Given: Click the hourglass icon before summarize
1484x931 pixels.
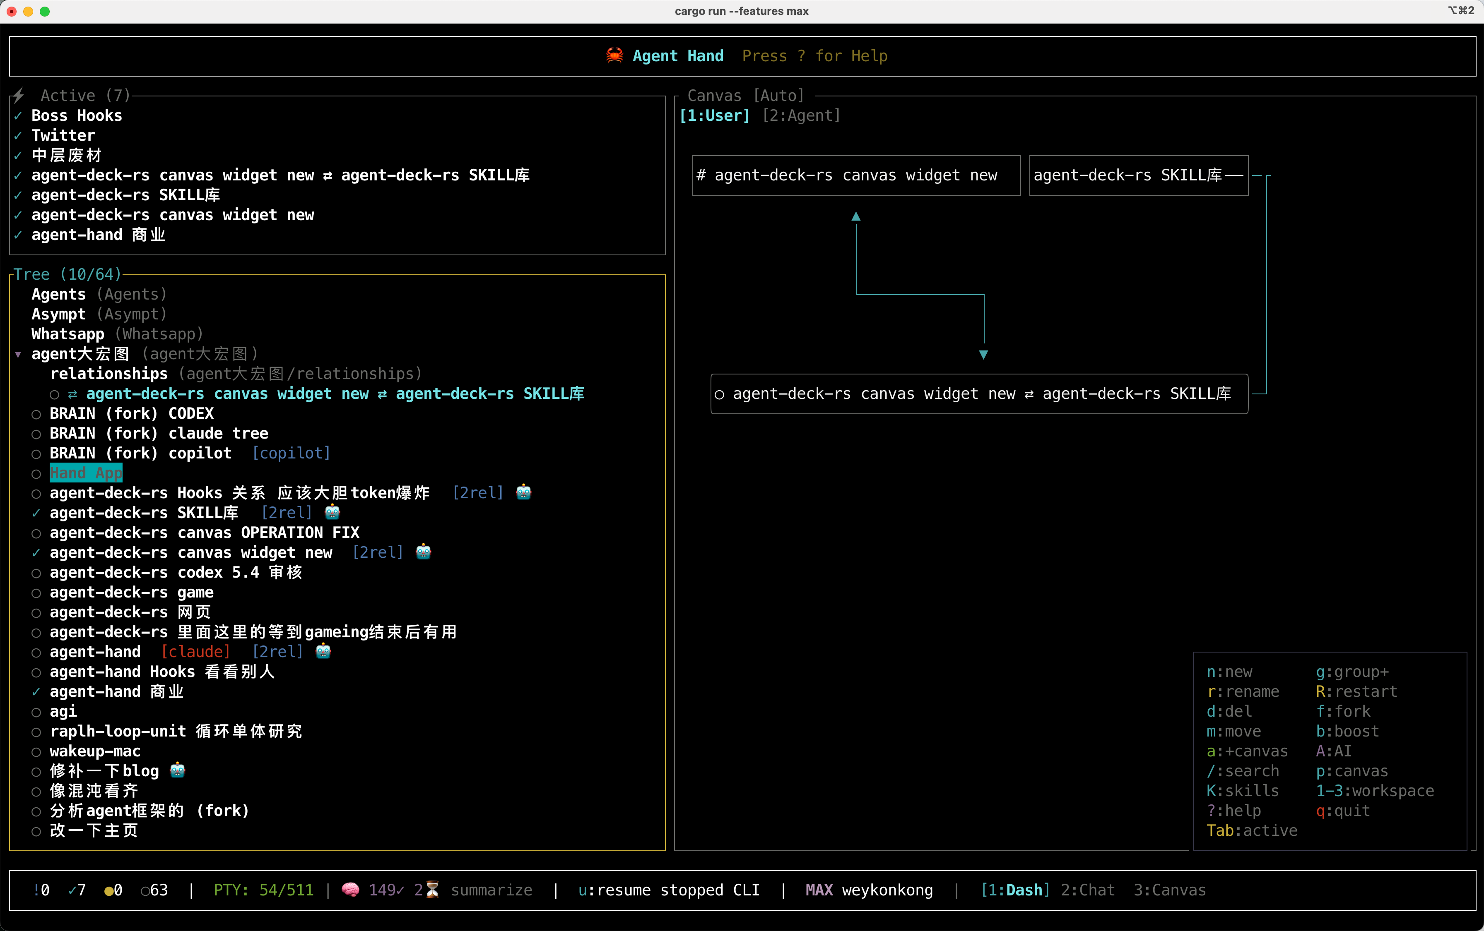Looking at the screenshot, I should tap(432, 890).
